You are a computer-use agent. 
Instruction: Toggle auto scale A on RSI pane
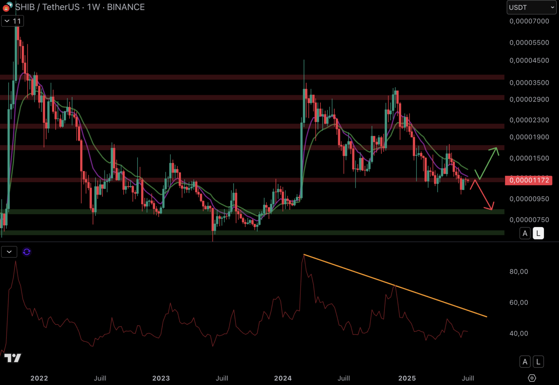(x=525, y=362)
